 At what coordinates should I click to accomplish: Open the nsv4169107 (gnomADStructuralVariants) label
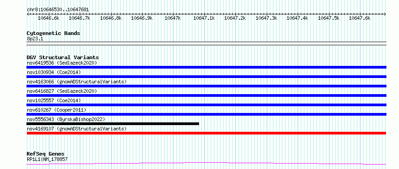tap(77, 129)
